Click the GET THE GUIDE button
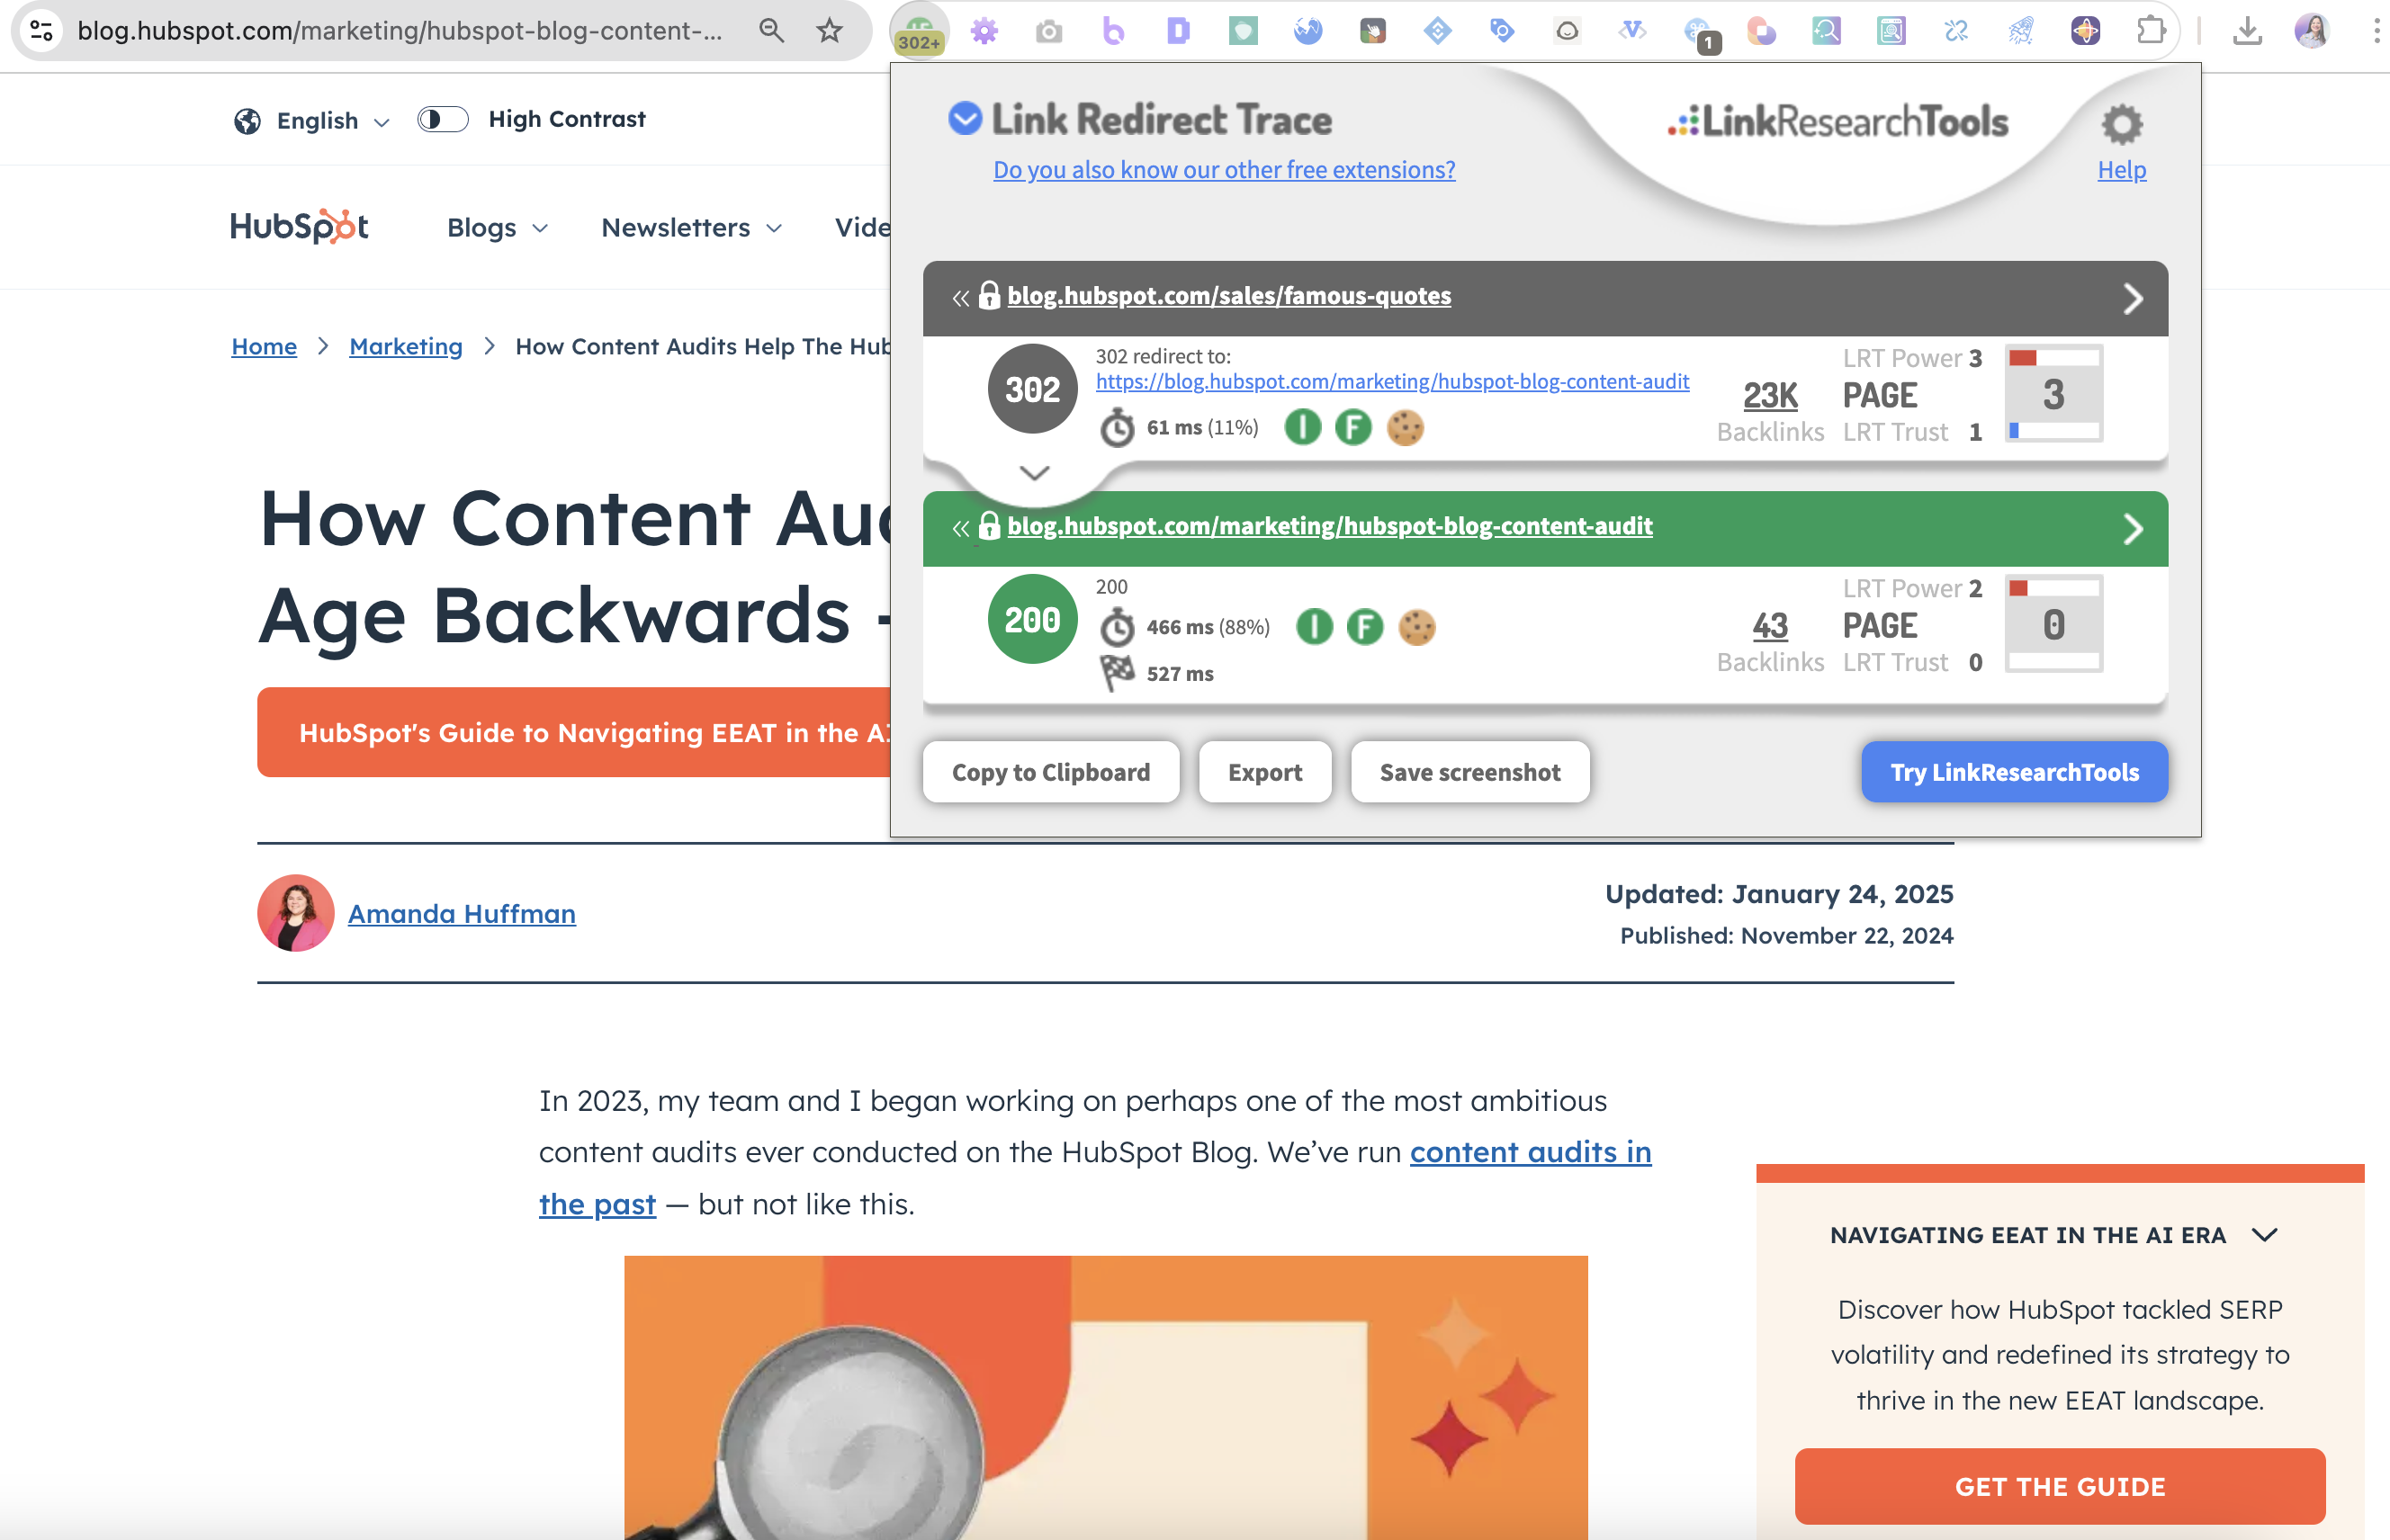The height and width of the screenshot is (1540, 2390). click(2059, 1487)
